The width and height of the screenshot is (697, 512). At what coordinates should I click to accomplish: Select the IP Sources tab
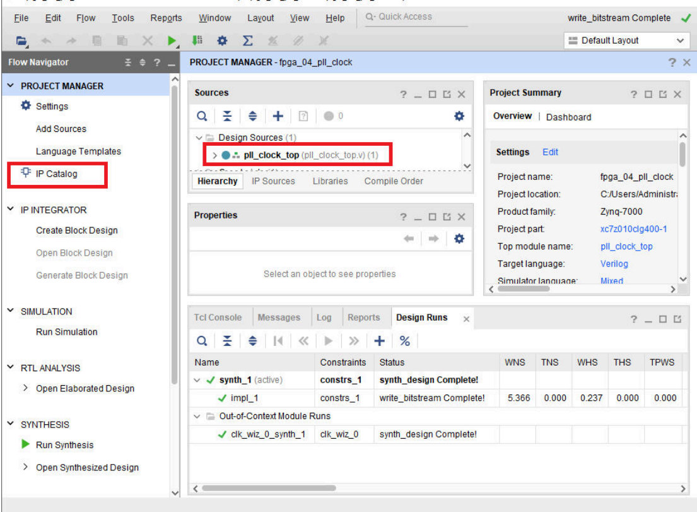coord(273,181)
